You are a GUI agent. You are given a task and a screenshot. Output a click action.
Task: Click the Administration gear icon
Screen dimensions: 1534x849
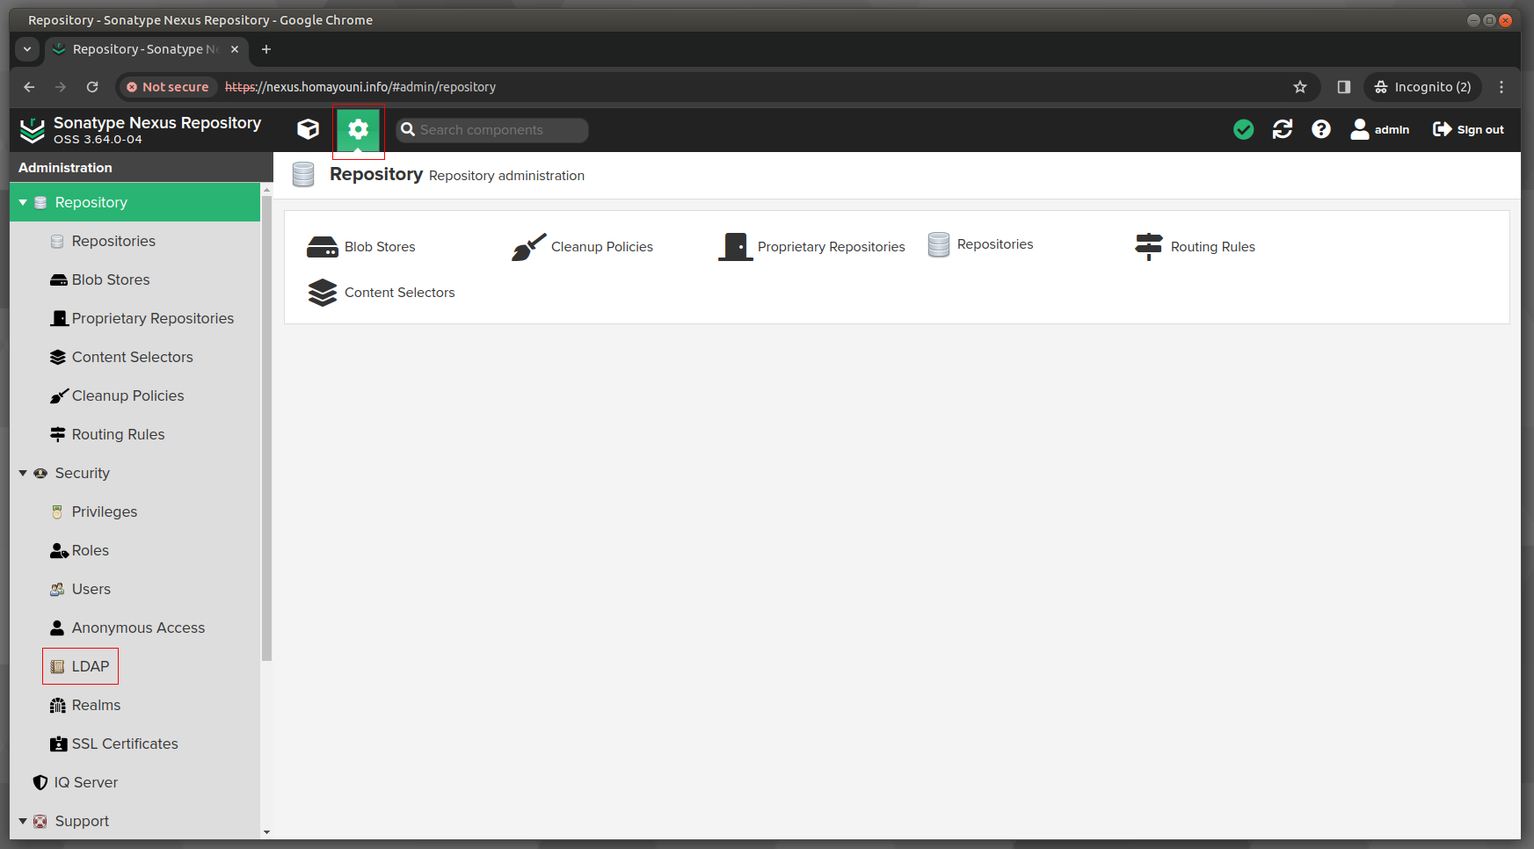click(358, 129)
